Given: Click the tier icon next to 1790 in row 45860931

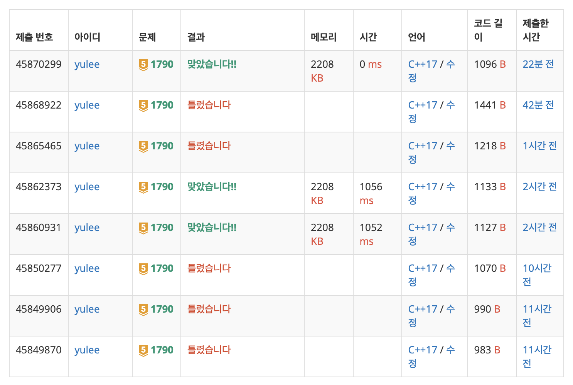Looking at the screenshot, I should point(143,228).
